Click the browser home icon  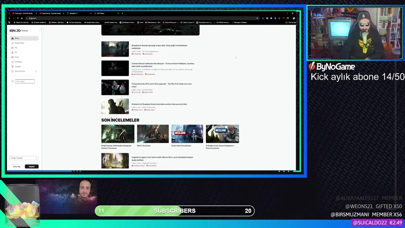coord(22,18)
